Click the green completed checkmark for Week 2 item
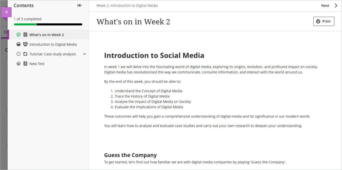 tap(19, 35)
